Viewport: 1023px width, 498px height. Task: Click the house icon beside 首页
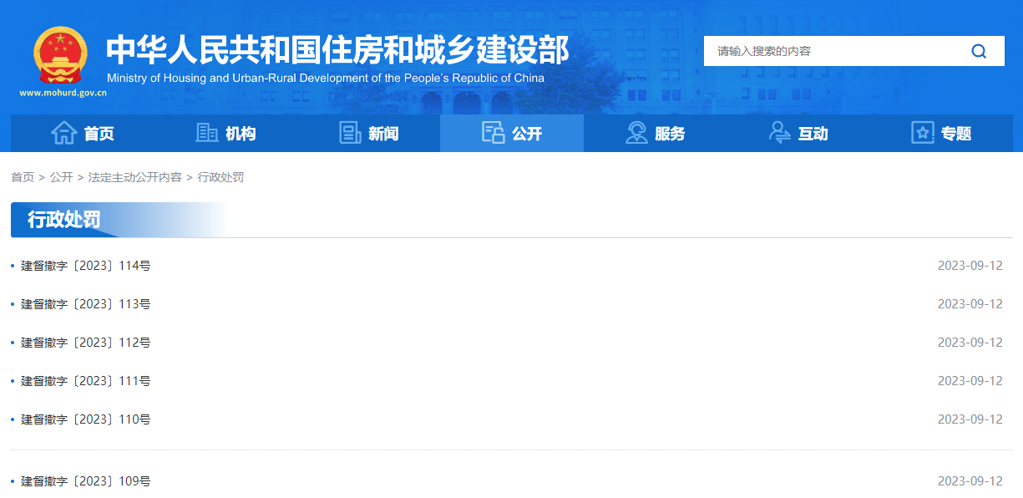(x=64, y=133)
